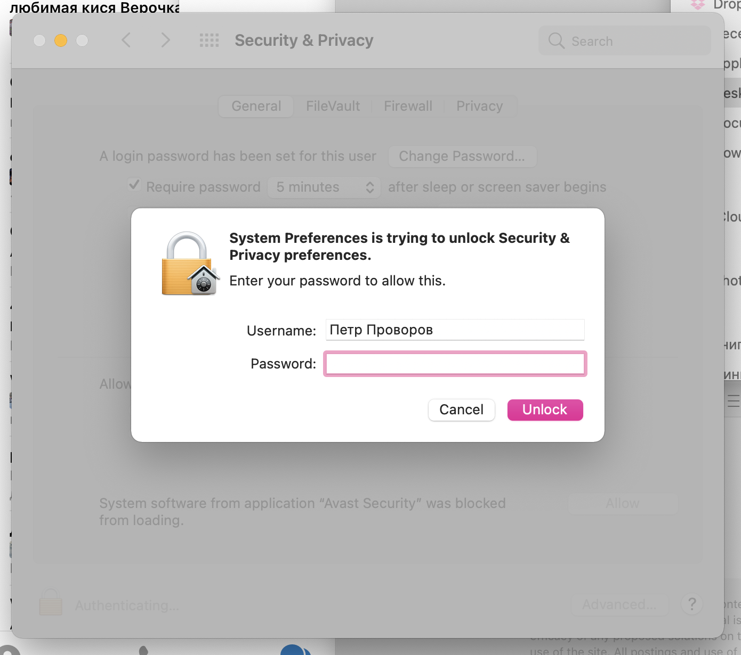Select the Privacy tab
Image resolution: width=741 pixels, height=655 pixels.
pyautogui.click(x=479, y=106)
